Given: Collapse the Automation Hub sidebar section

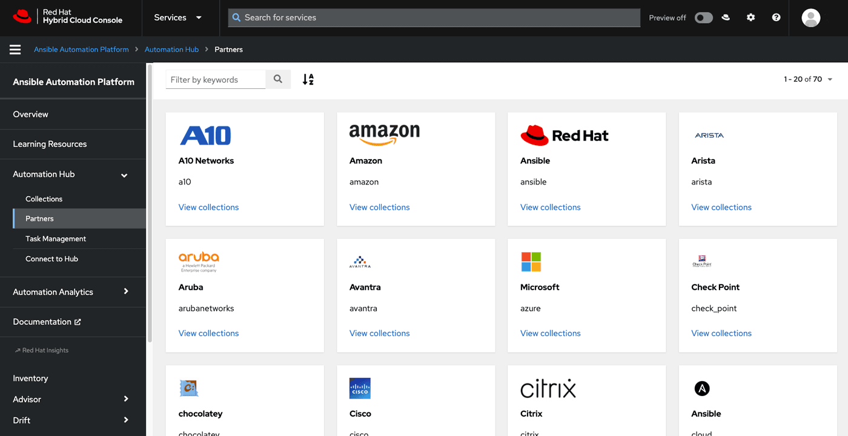Looking at the screenshot, I should click(x=124, y=174).
